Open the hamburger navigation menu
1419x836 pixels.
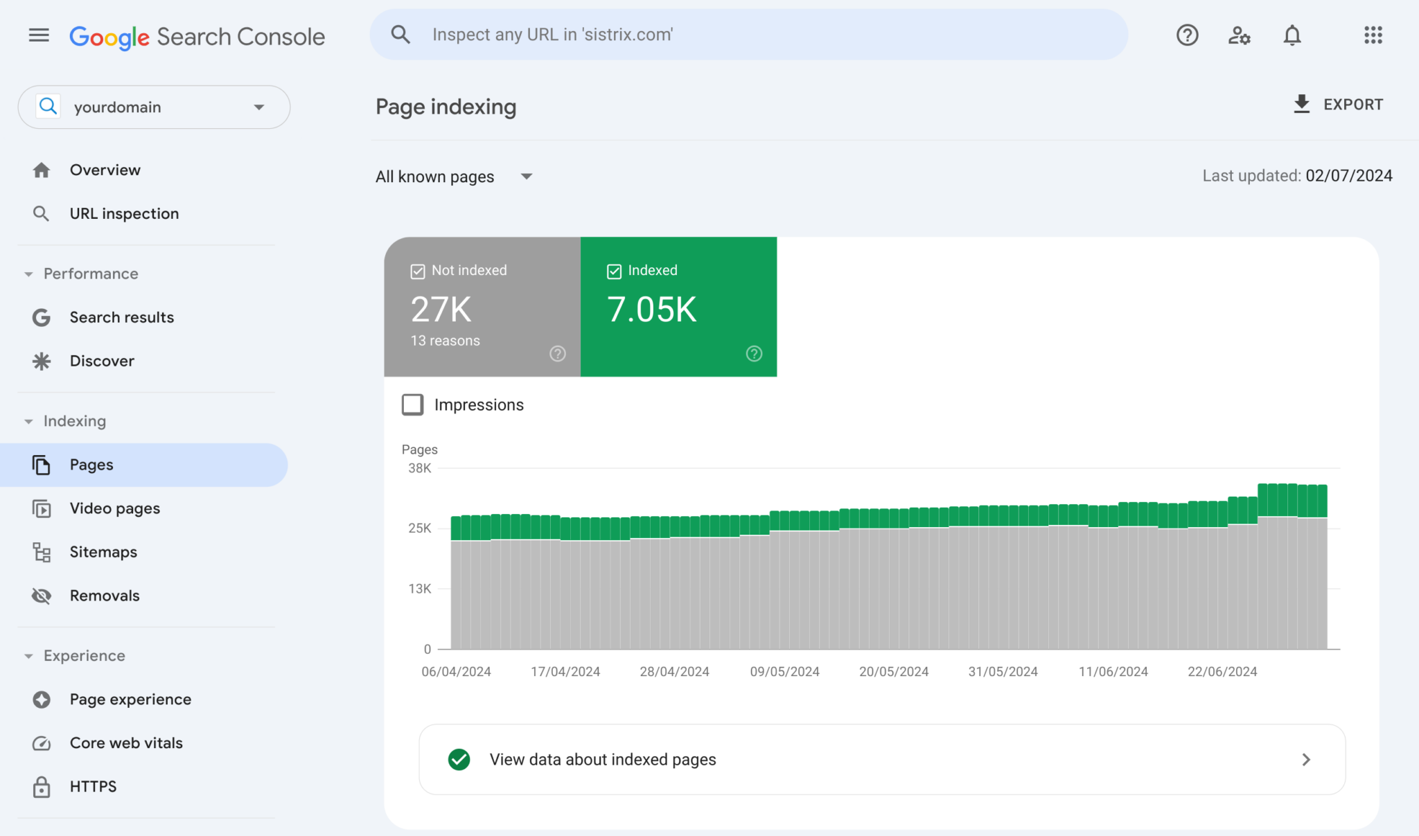pyautogui.click(x=39, y=35)
